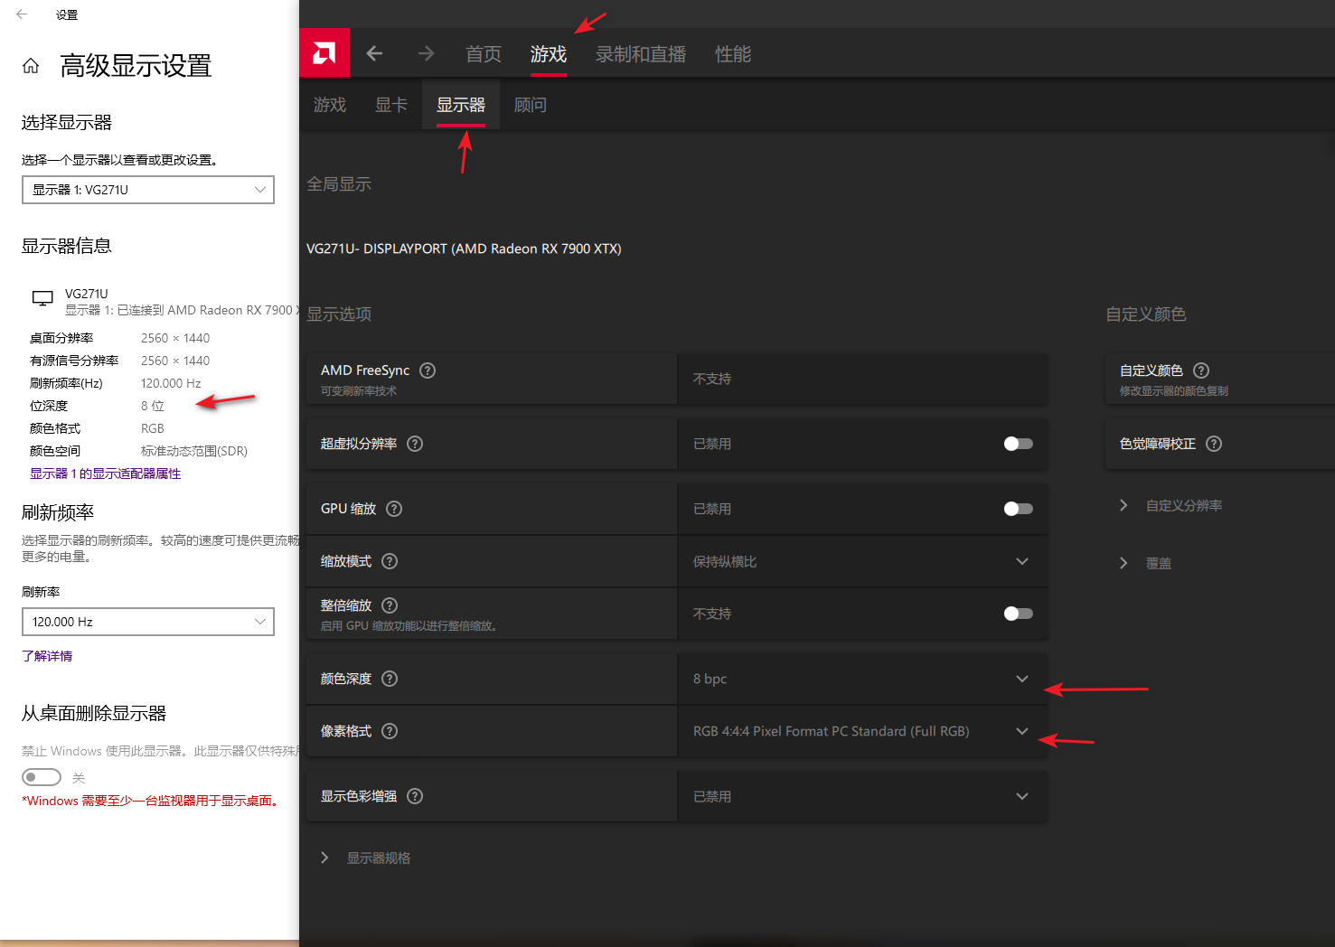This screenshot has width=1335, height=947.
Task: Open help icon for 超虚拟分辨率
Action: click(415, 444)
